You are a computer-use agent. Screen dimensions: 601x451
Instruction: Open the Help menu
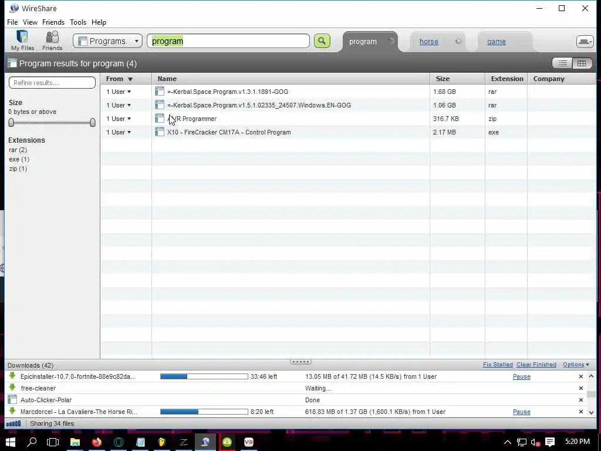click(99, 22)
